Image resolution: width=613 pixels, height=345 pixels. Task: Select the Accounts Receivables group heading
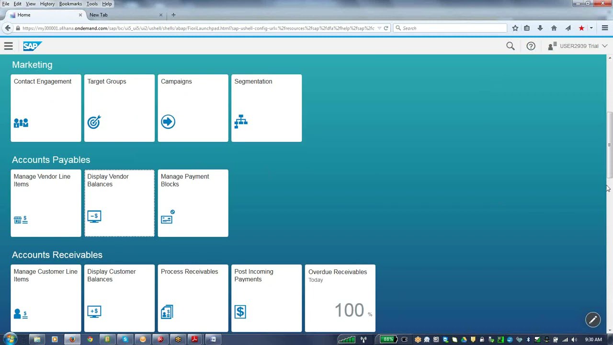(x=57, y=255)
